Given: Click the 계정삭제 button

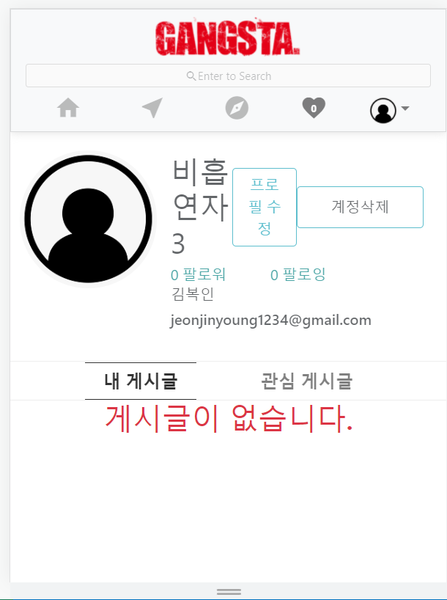Looking at the screenshot, I should (x=360, y=207).
